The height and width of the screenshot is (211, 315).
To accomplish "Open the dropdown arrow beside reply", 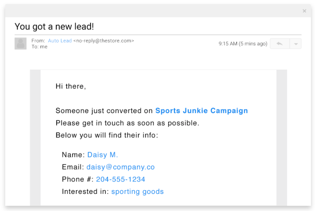I will coord(296,44).
